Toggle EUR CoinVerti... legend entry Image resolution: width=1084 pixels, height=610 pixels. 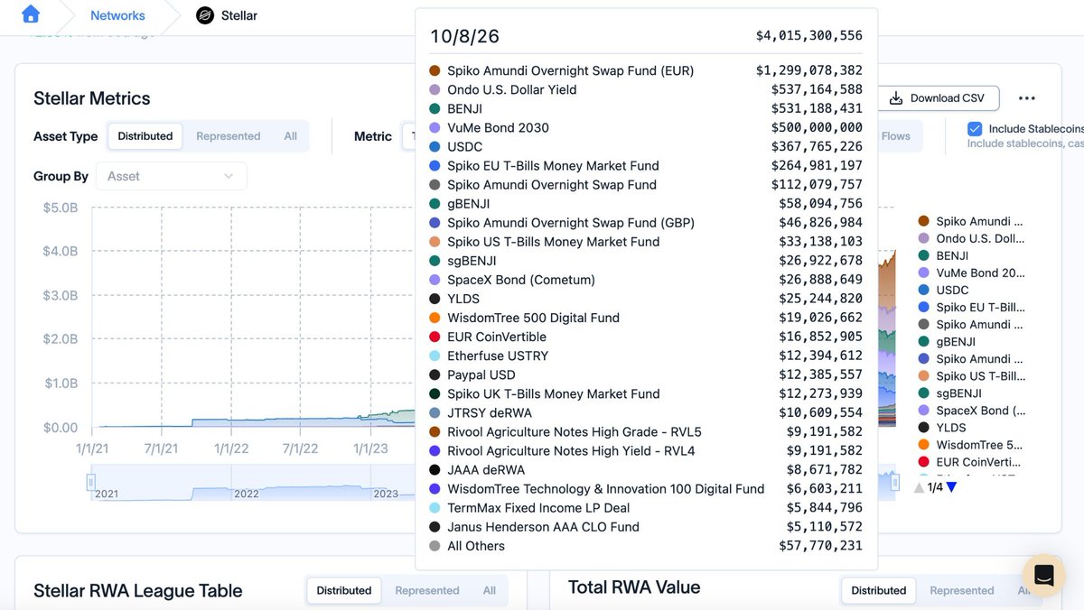(x=971, y=462)
